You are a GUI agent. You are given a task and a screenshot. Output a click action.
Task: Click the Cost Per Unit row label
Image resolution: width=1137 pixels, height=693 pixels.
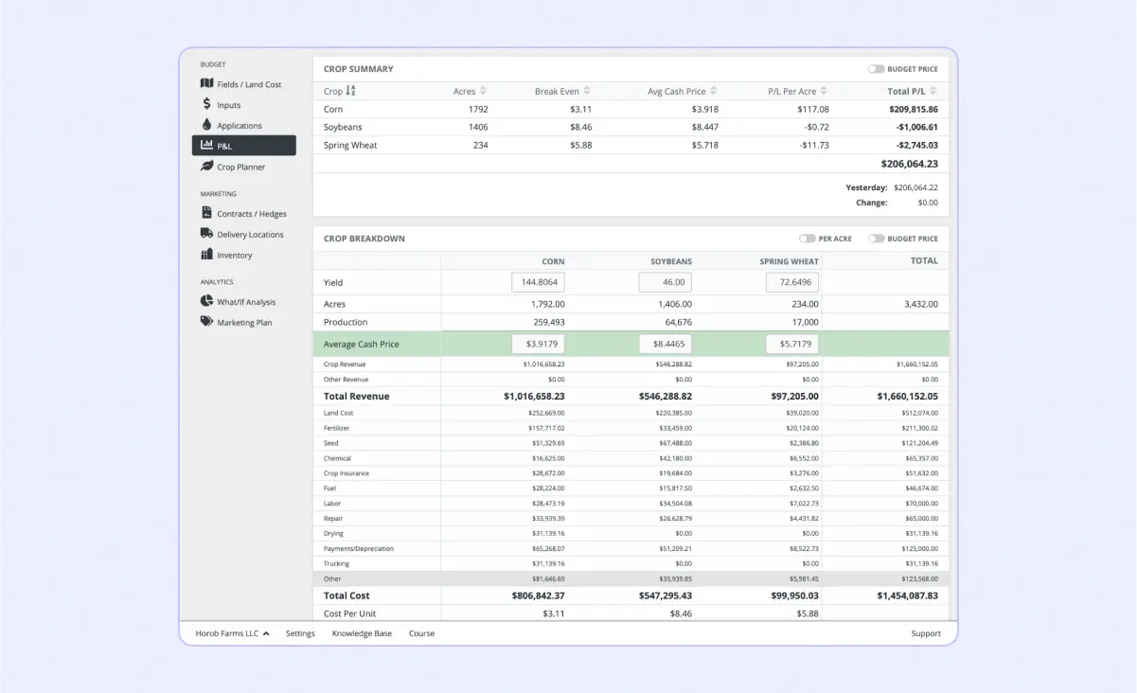(x=350, y=613)
